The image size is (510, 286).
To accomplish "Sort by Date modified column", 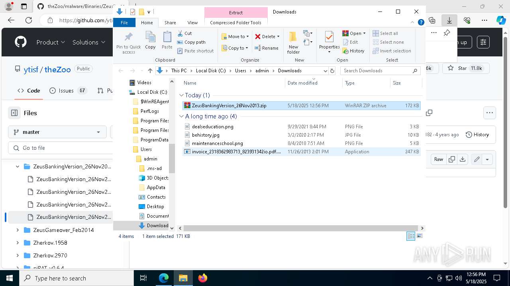I will [314, 83].
